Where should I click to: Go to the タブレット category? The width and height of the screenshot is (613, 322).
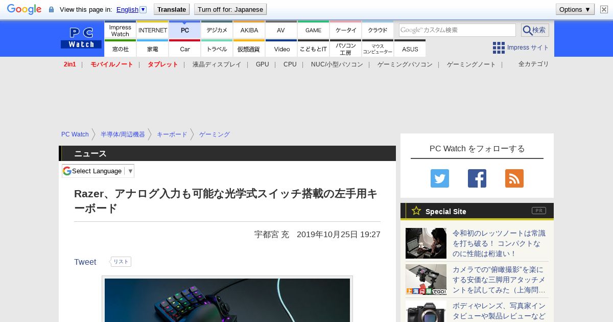[x=163, y=64]
